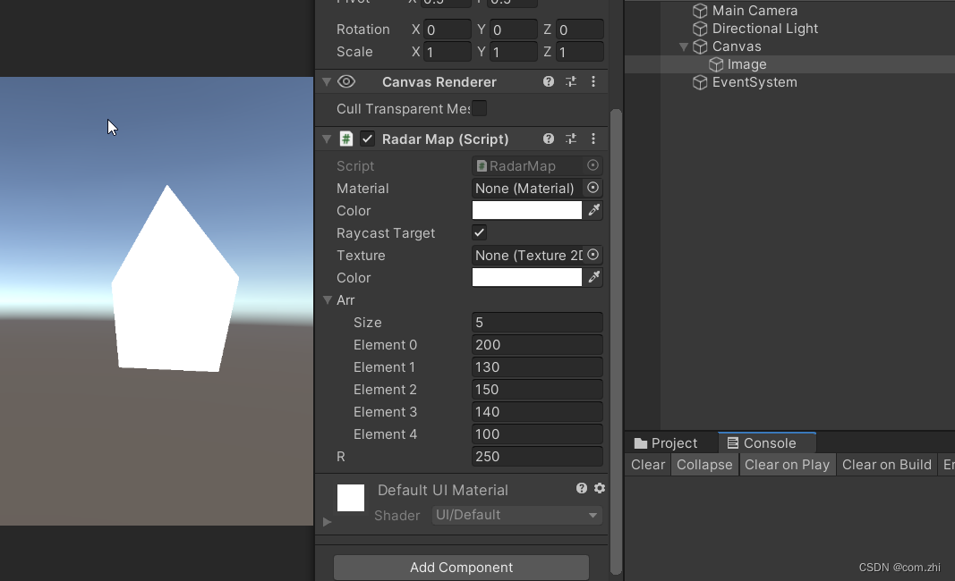Pick color with second Color eyedropper below Texture
This screenshot has height=581, width=955.
pos(593,277)
